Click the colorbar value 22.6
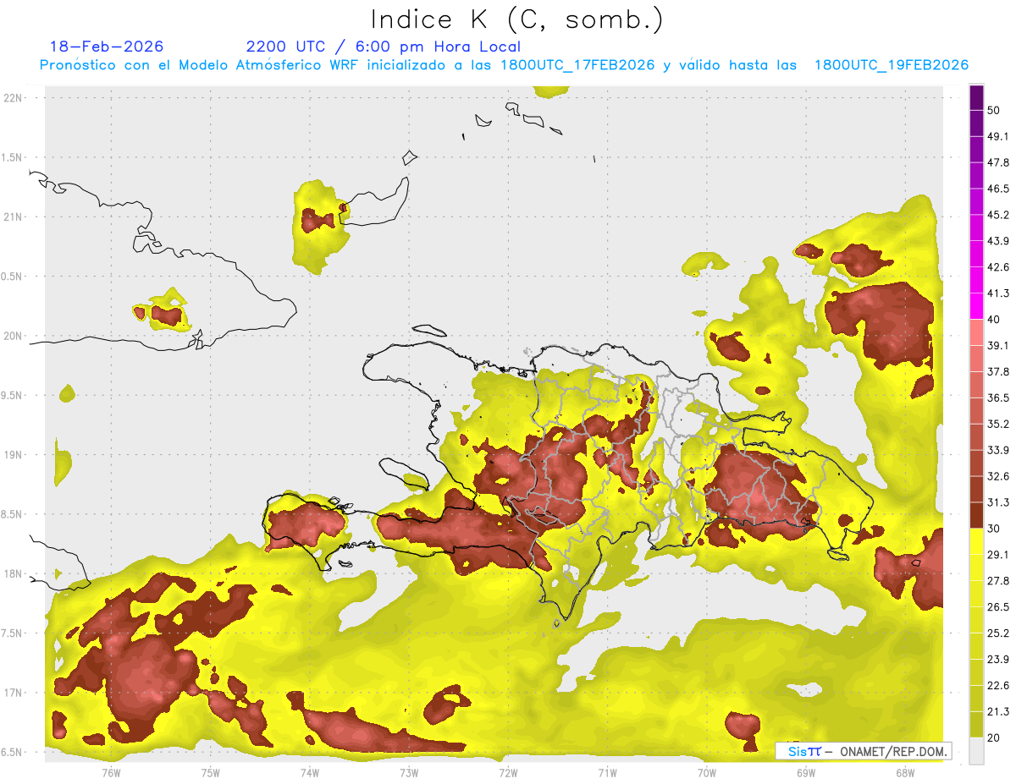Screen dimensions: 1016x784 pyautogui.click(x=997, y=686)
